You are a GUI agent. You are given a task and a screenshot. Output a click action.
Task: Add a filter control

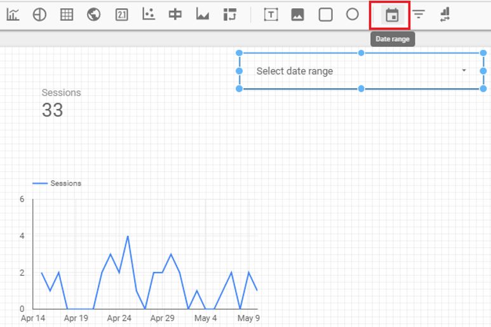[x=419, y=15]
